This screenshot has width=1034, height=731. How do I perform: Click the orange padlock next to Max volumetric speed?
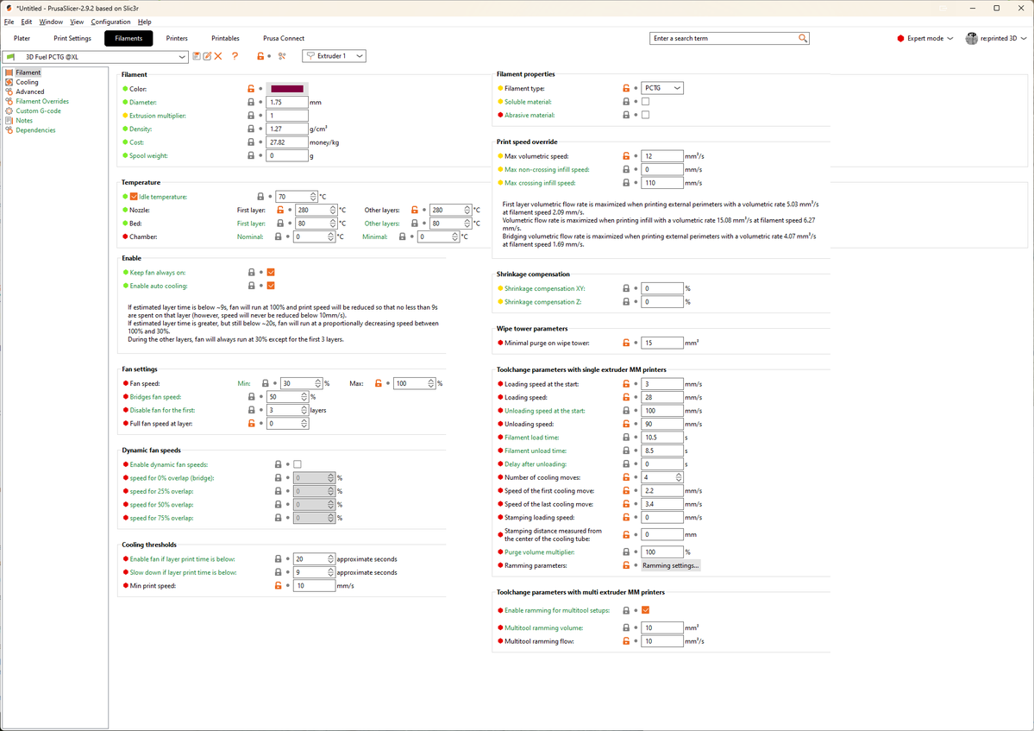pyautogui.click(x=626, y=155)
